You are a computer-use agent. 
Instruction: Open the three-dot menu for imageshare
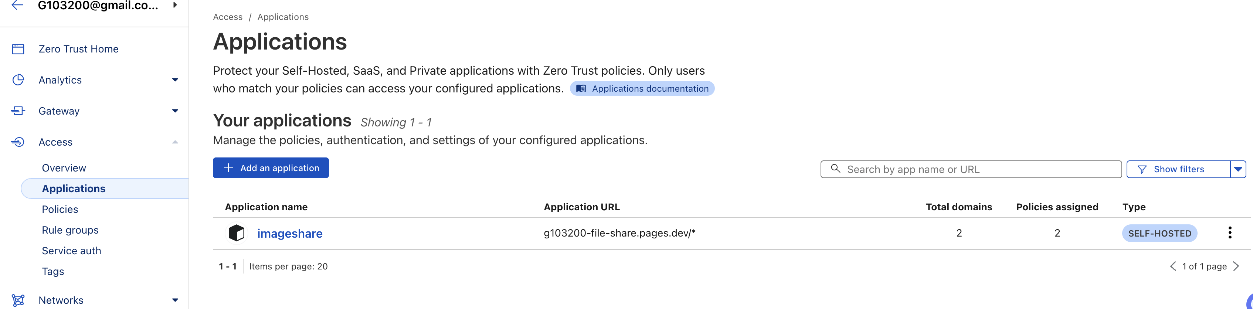click(x=1230, y=232)
